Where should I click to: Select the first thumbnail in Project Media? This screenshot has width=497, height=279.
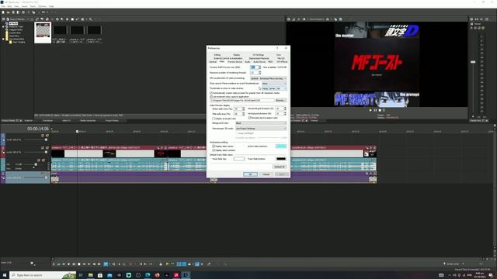[x=43, y=33]
